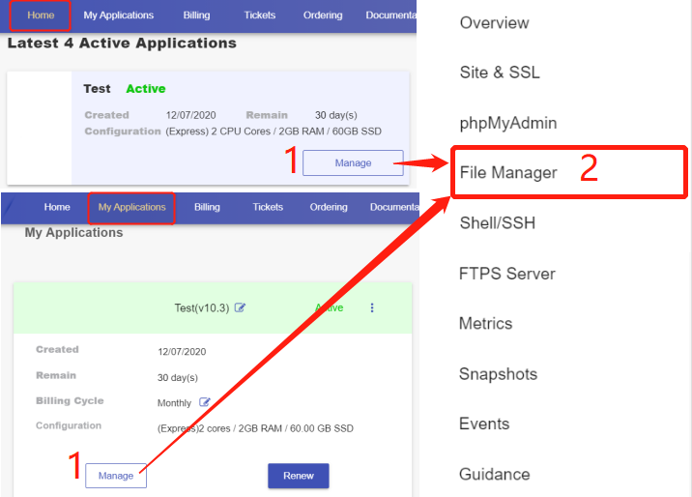Screen dimensions: 692x497
Task: Select the red-outlined My Applications tab
Action: tap(131, 207)
